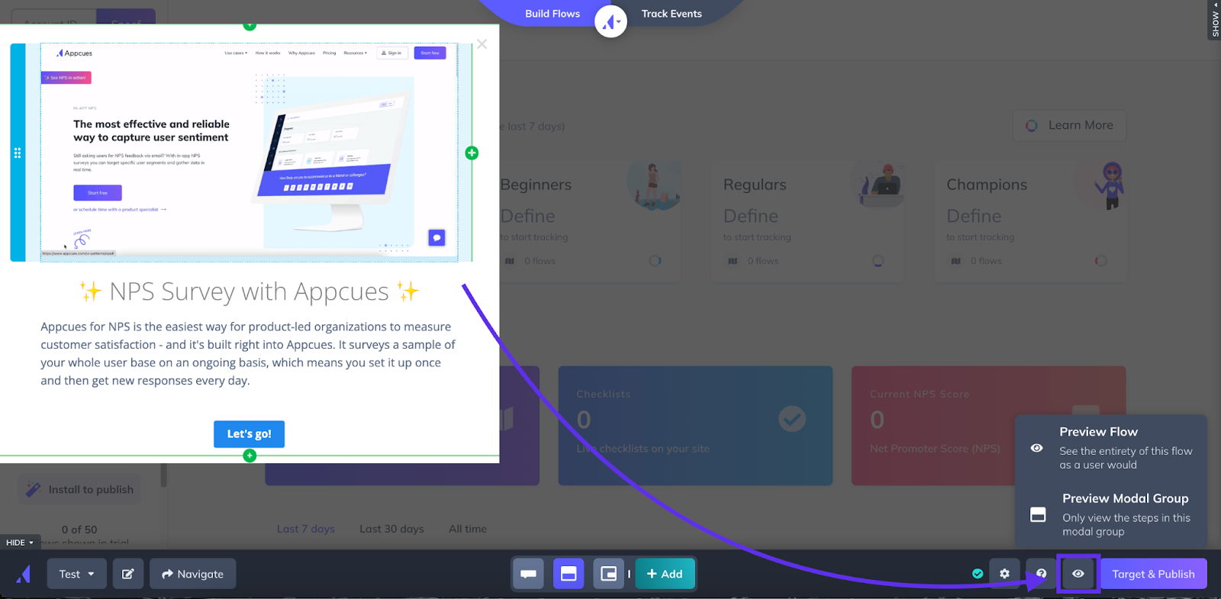Click NPS Survey with Appcues heading
Screen dimensions: 1221x599
[x=249, y=291]
